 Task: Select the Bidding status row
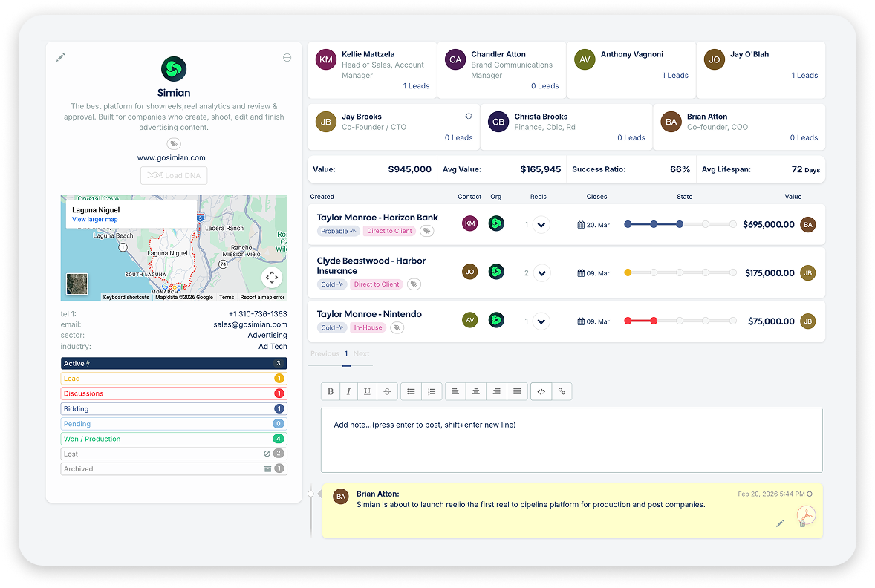coord(173,409)
